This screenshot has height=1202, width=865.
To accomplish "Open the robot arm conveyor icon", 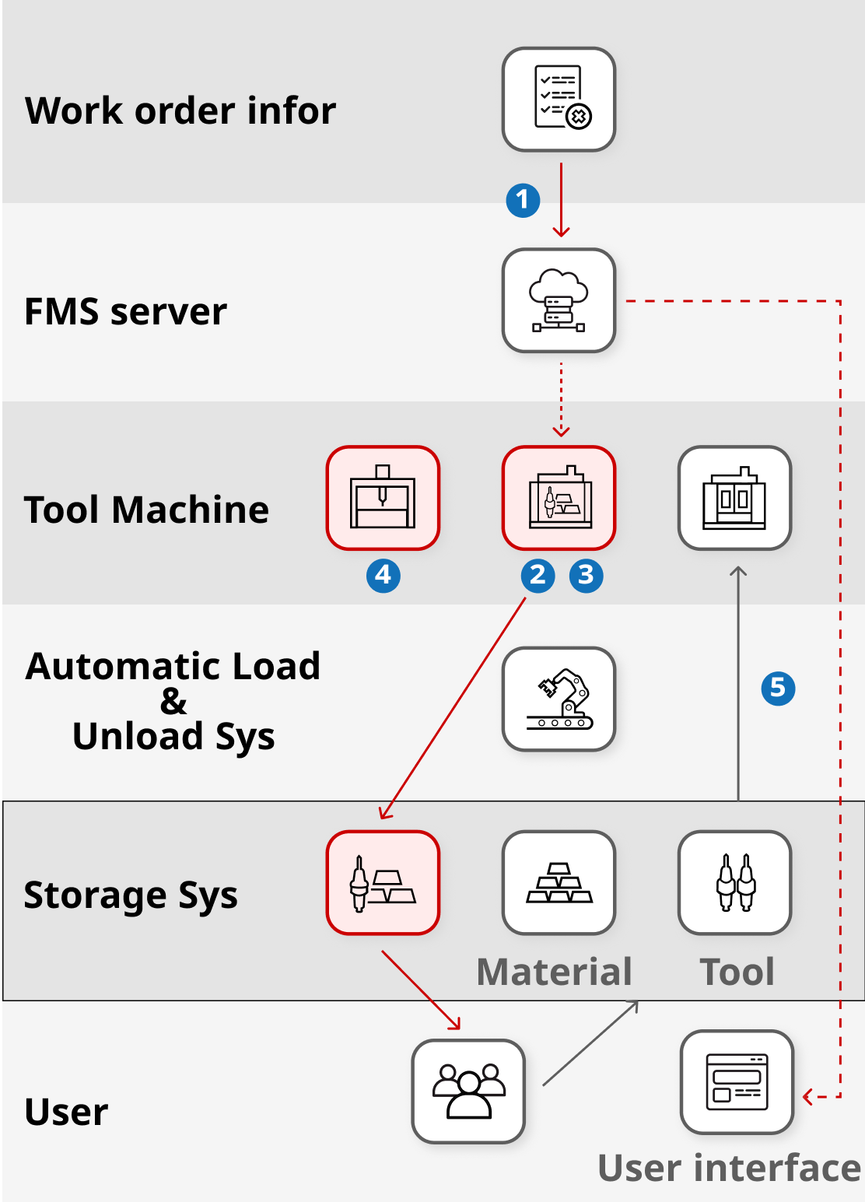I will pos(559,699).
